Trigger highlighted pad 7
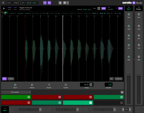Screen dimensions: 144x113 (78, 103)
